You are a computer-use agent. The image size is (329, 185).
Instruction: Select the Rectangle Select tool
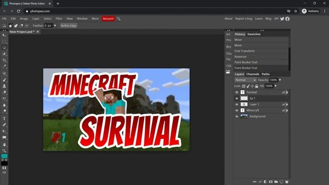(4, 42)
